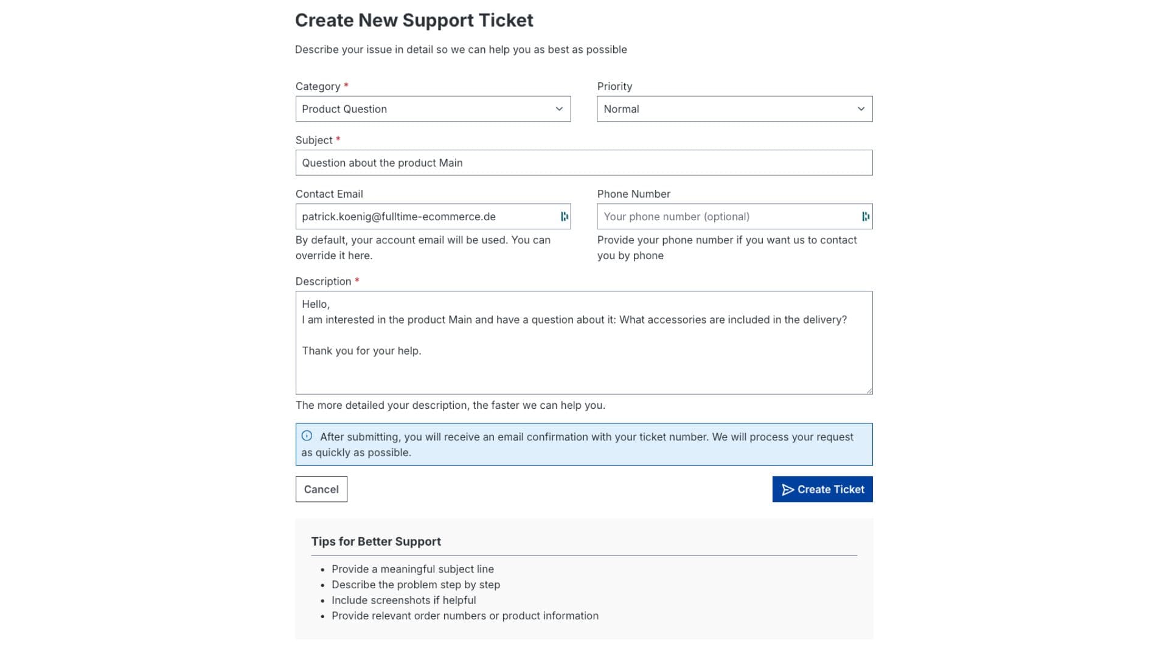Select the tip about meaningful subject line
Viewport: 1168px width, 657px height.
click(412, 569)
